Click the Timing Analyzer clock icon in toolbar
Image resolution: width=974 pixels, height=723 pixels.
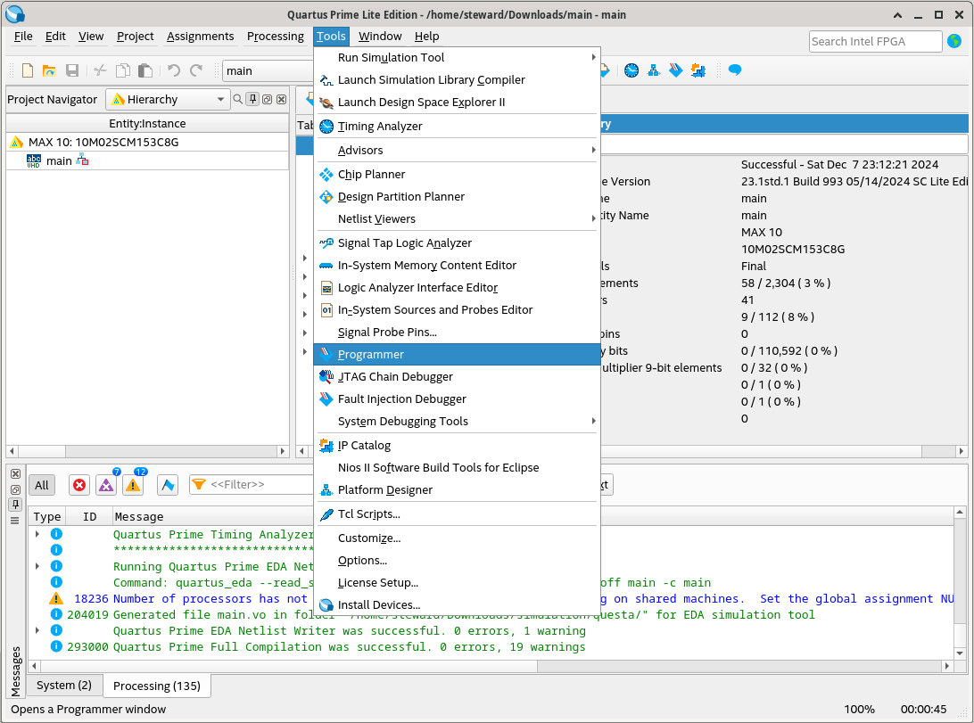tap(631, 70)
